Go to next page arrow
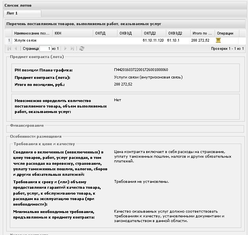 click(65, 49)
